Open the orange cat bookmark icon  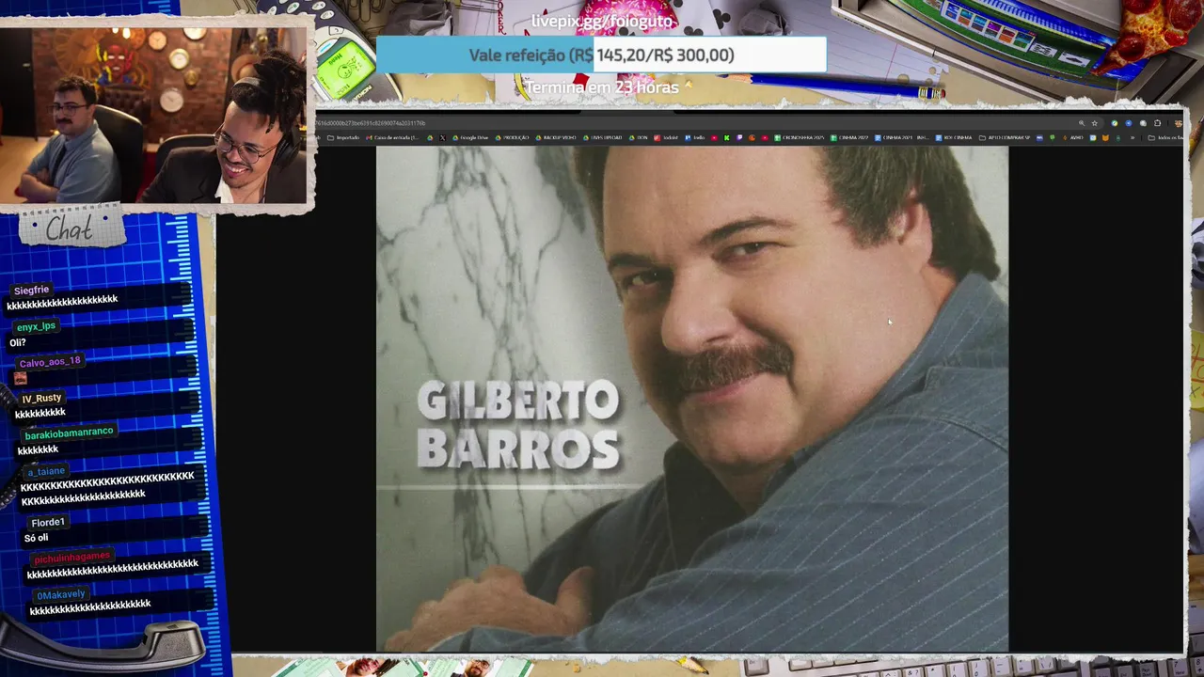(1105, 137)
